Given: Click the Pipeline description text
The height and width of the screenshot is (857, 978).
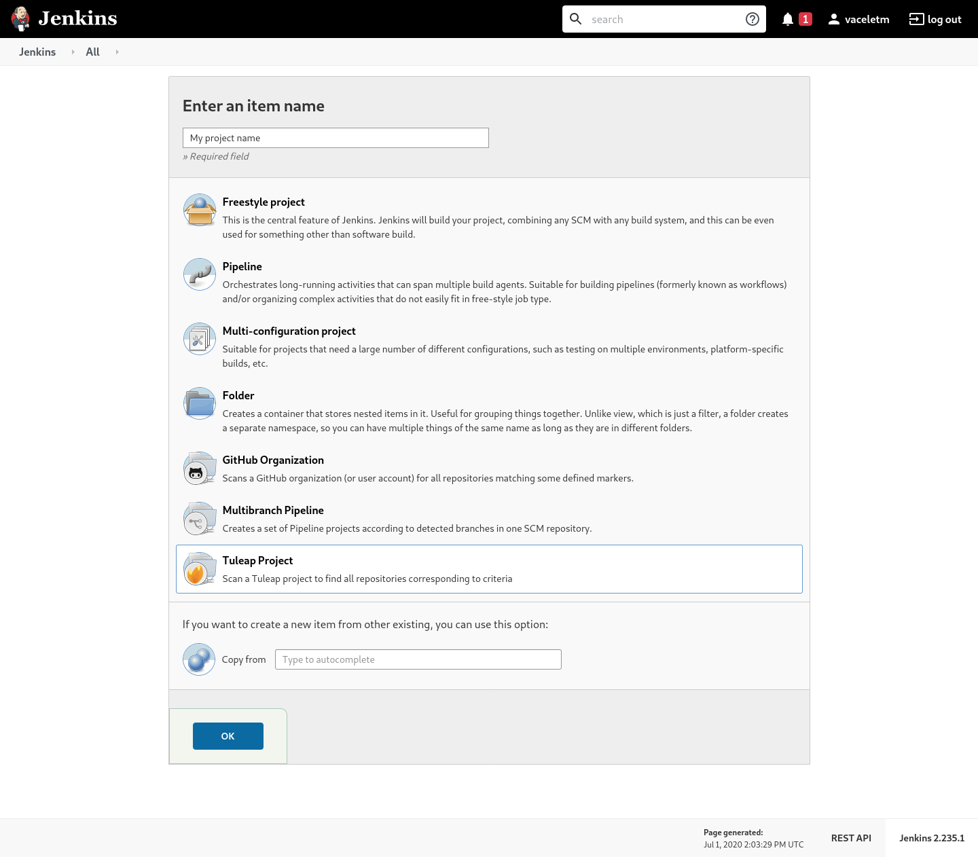Looking at the screenshot, I should pos(505,292).
